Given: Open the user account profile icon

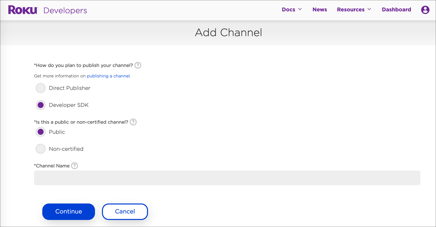Looking at the screenshot, I should click(425, 10).
